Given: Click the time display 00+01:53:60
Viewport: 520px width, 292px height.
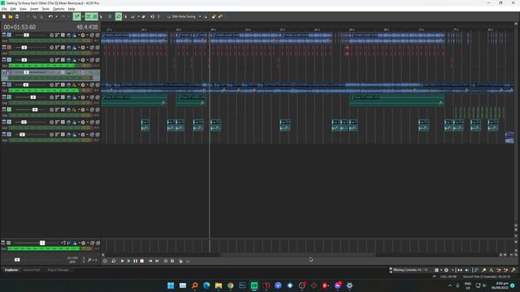Looking at the screenshot, I should 19,27.
